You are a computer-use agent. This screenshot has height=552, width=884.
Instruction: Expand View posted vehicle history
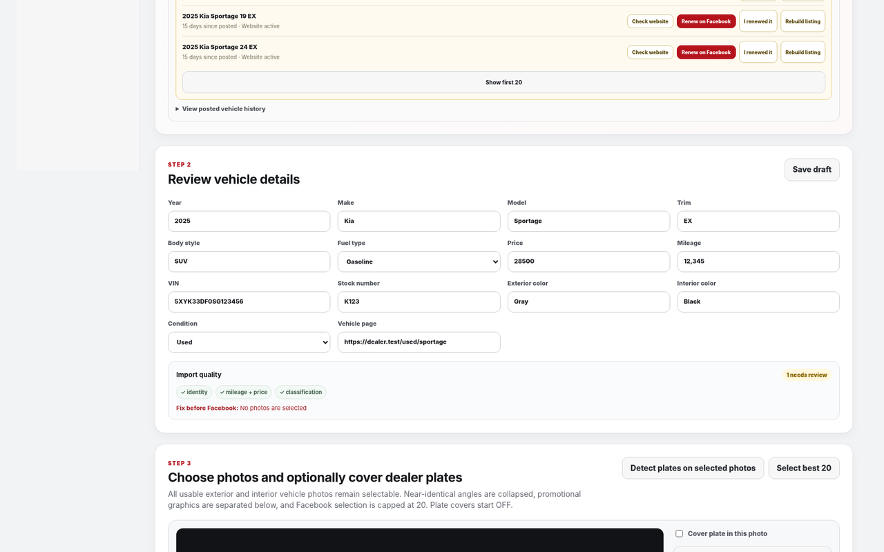click(x=220, y=109)
